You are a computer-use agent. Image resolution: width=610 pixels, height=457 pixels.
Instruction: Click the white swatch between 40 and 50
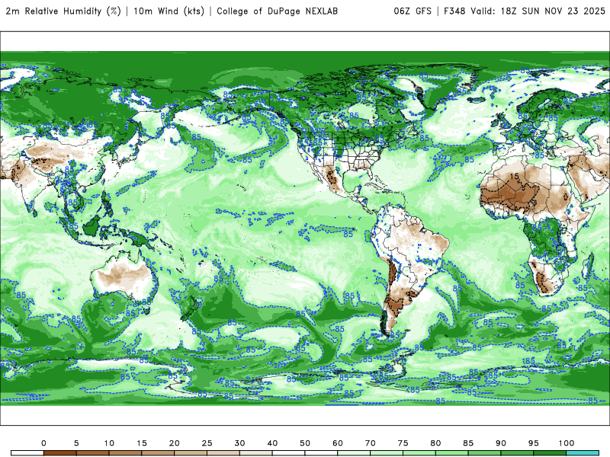289,453
